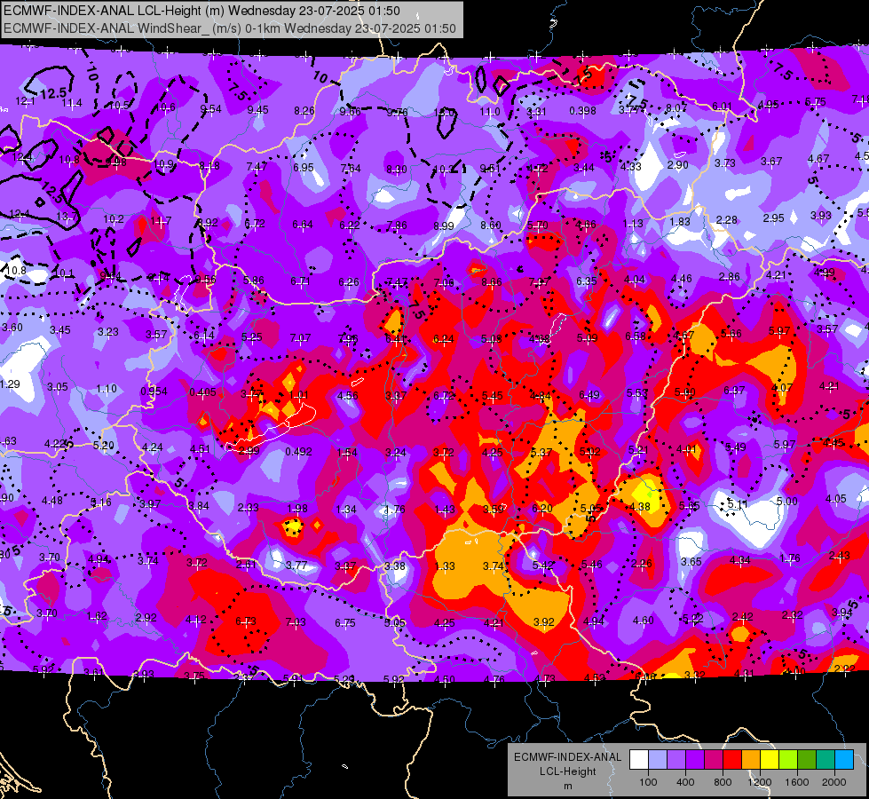Image resolution: width=869 pixels, height=799 pixels.
Task: Click the 1.33 value in orange area
Action: (x=445, y=566)
